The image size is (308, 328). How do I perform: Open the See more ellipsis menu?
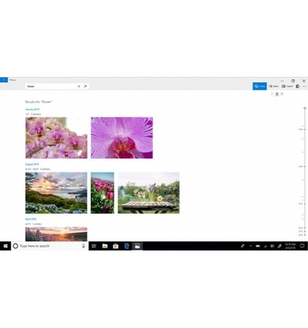tap(304, 86)
